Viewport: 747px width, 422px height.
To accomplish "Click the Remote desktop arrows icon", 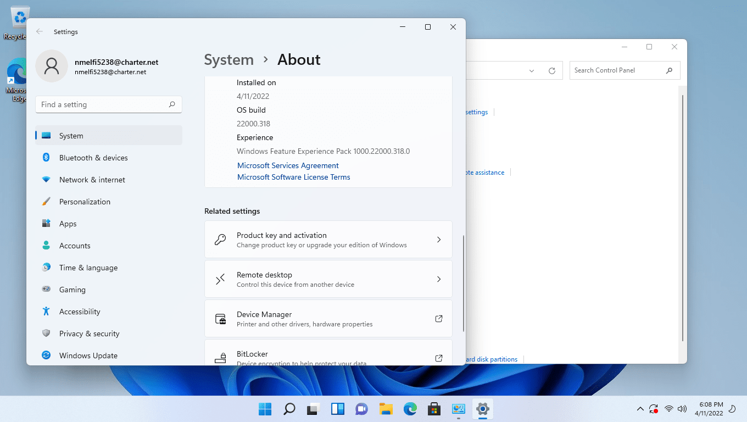I will pyautogui.click(x=220, y=279).
